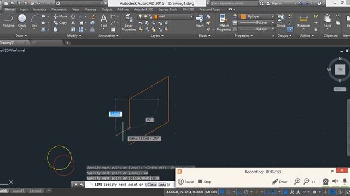Click Draw in the recording toolbar
Image resolution: width=350 pixels, height=196 pixels.
pos(279,181)
